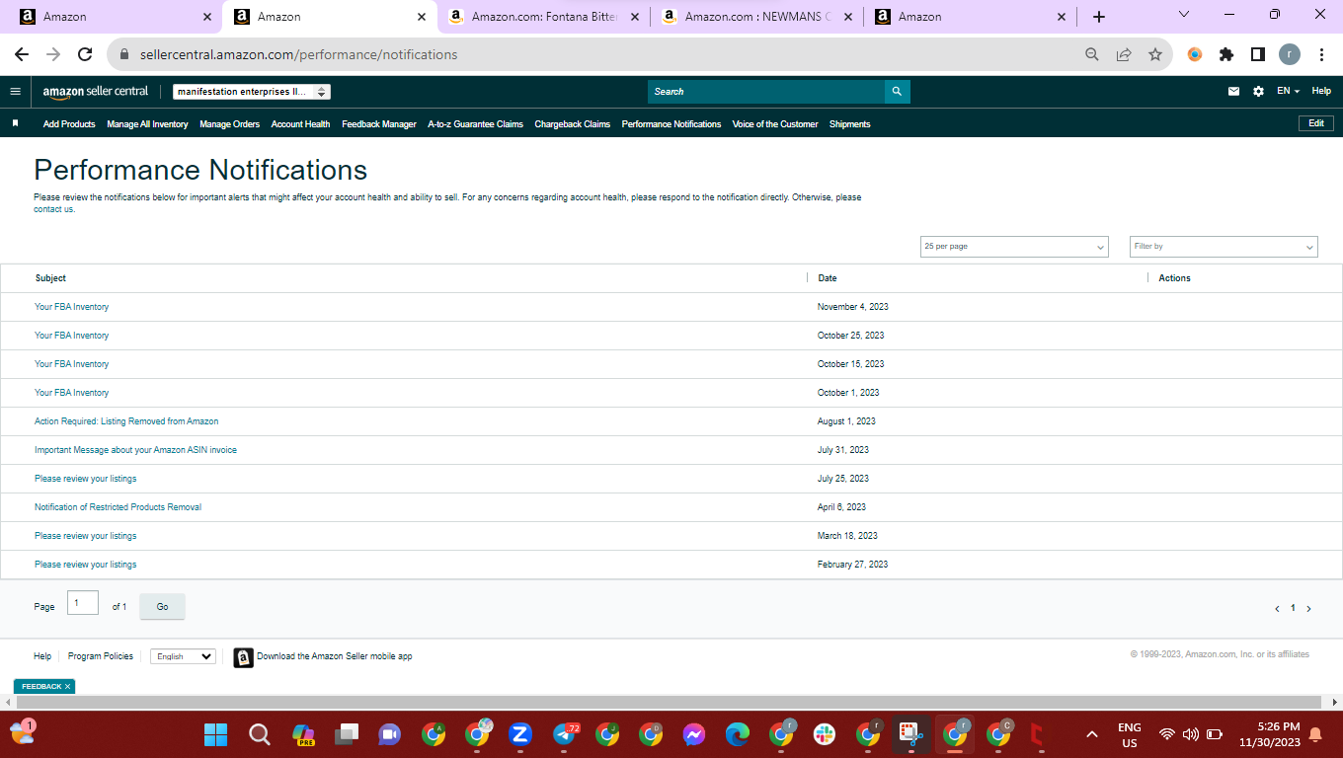Viewport: 1343px width, 758px height.
Task: Open the Snipping Tool in the taskbar
Action: point(911,734)
